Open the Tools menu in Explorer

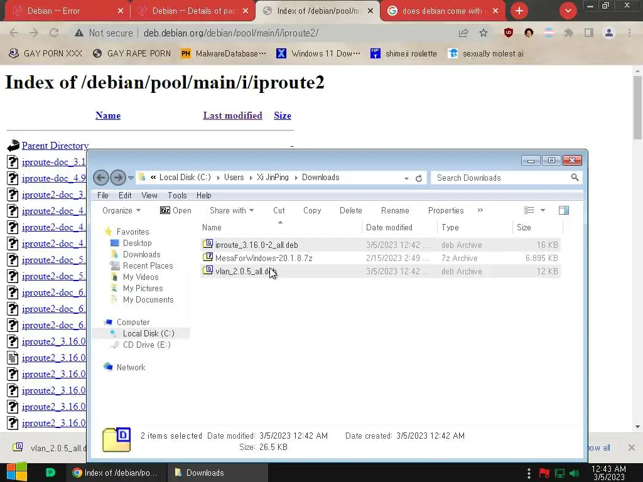[177, 196]
